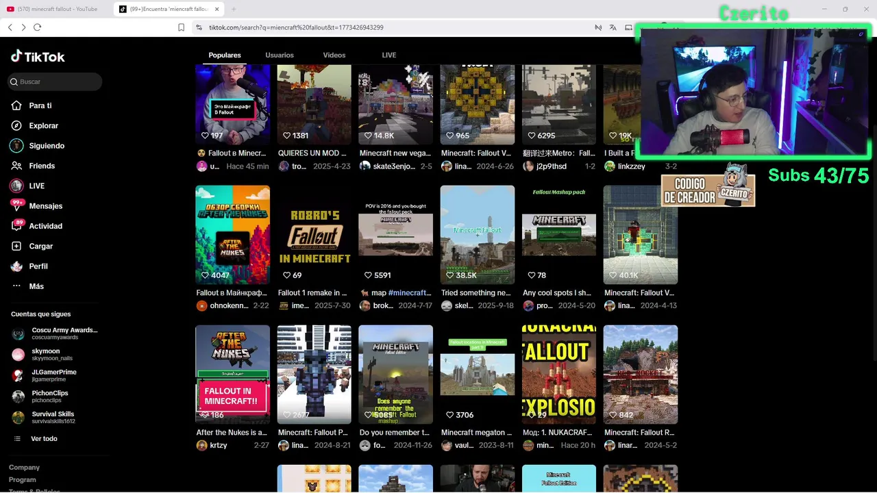Open skate3enjo author link
Viewport: 877px width, 493px height.
[394, 166]
